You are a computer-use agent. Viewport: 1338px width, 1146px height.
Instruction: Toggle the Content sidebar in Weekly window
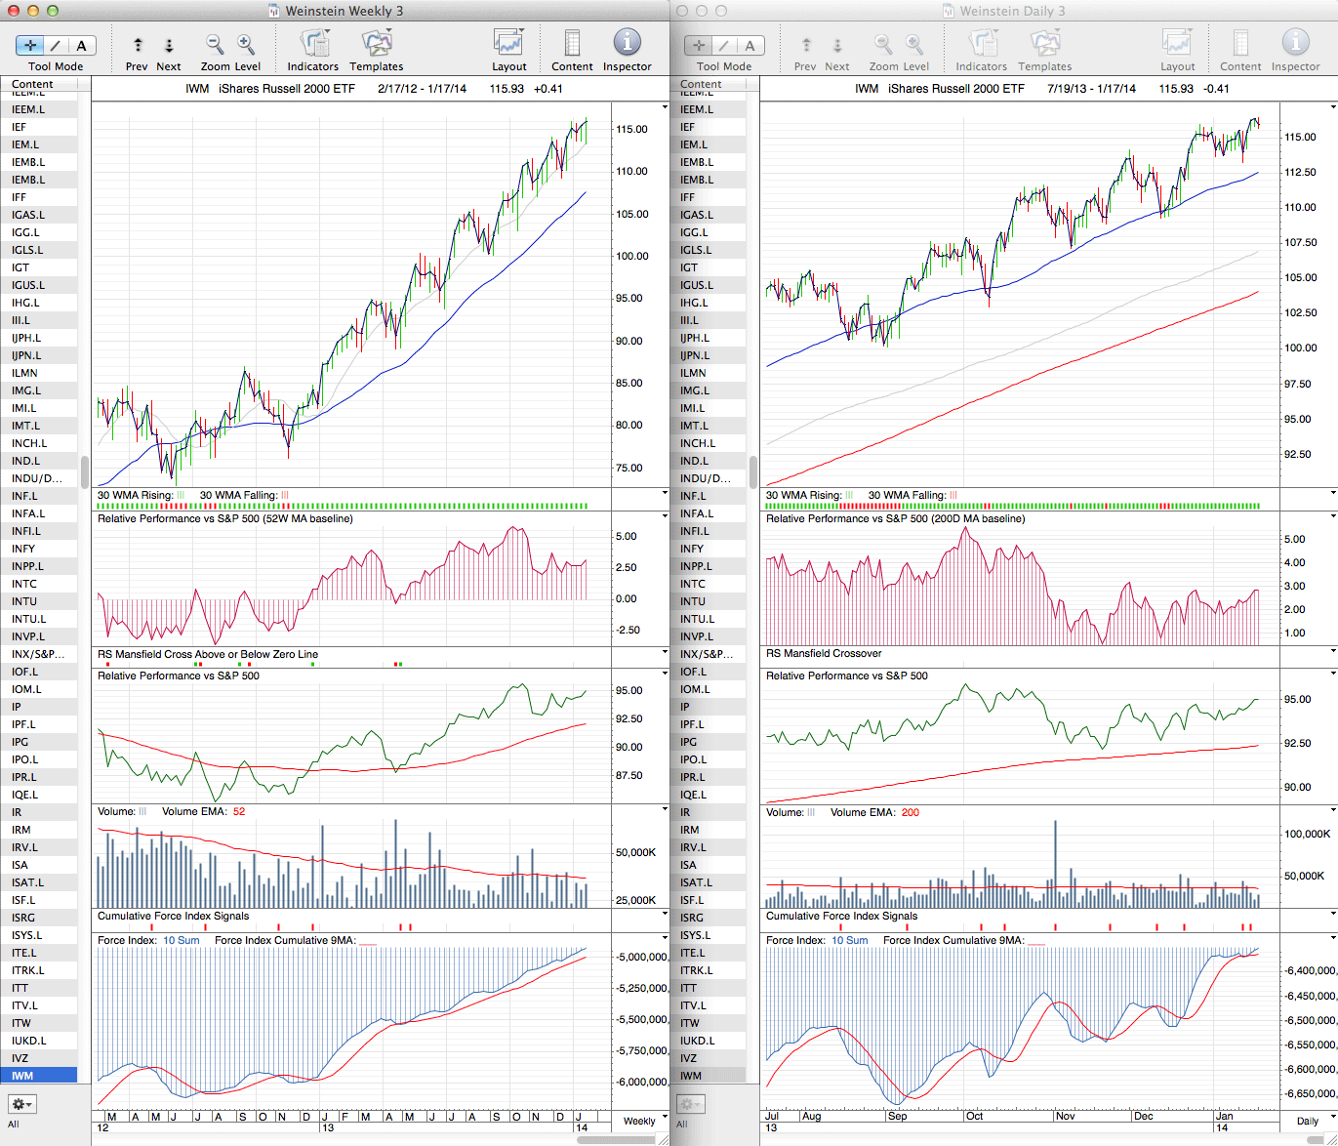tap(572, 44)
